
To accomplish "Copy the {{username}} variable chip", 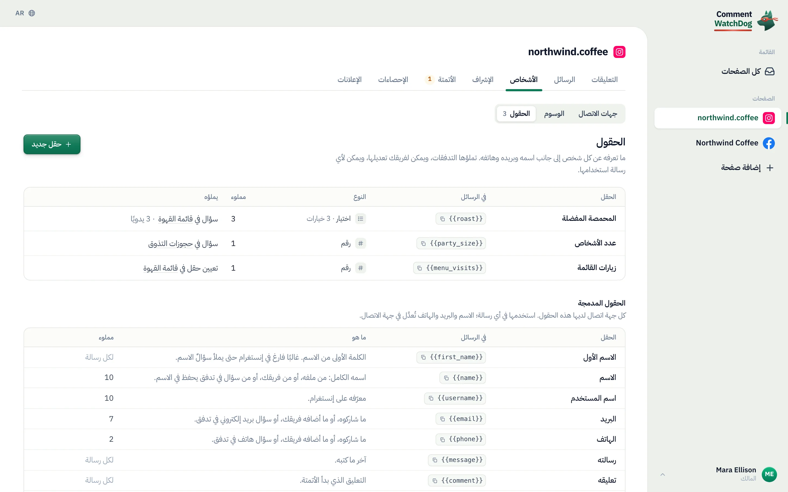I will [x=455, y=398].
